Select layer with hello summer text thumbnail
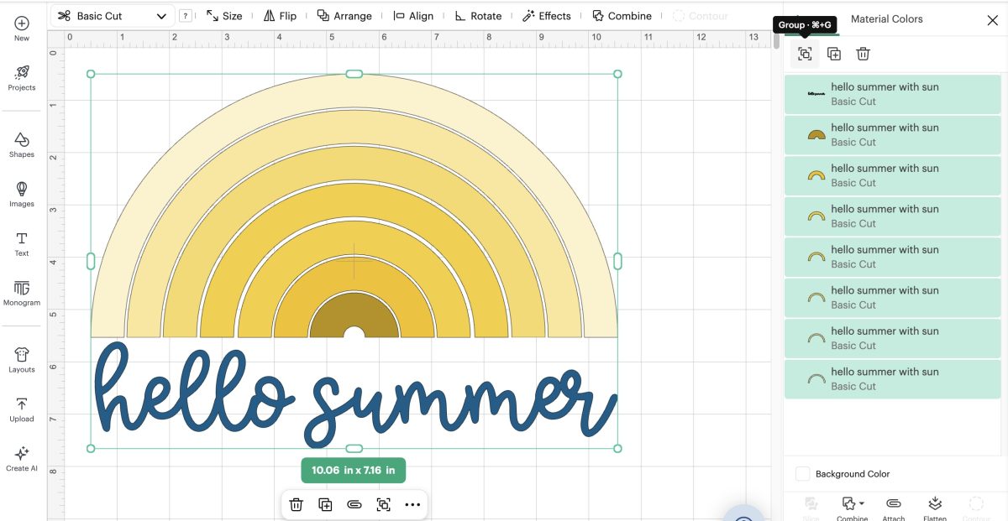This screenshot has width=1008, height=521. click(892, 94)
